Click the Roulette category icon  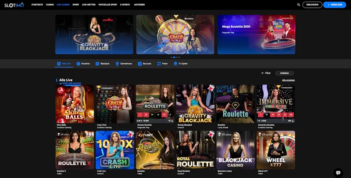(x=79, y=64)
